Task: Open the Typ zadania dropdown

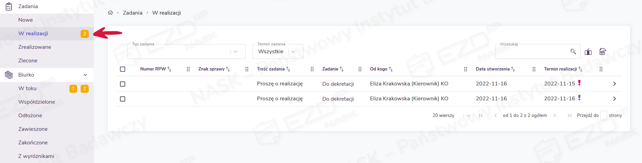Action: tap(236, 52)
